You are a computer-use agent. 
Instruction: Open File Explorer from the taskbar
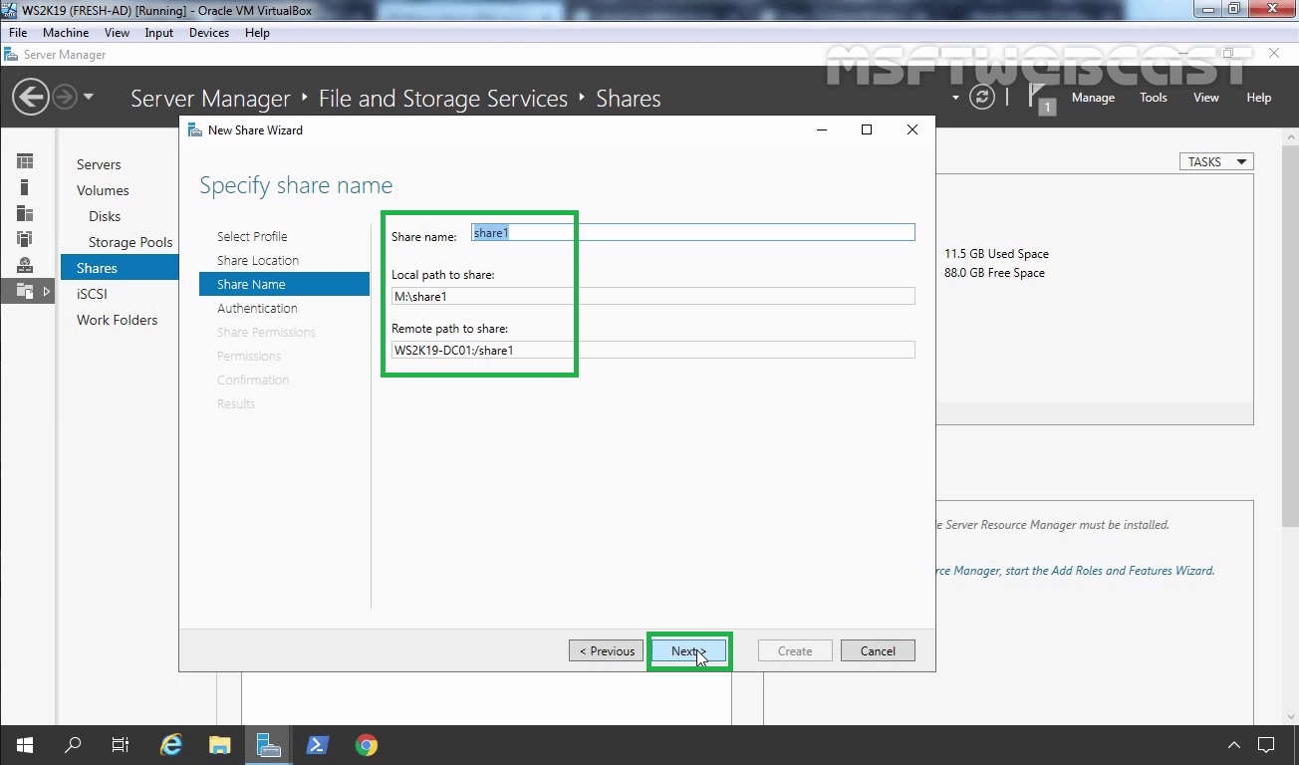(x=219, y=744)
